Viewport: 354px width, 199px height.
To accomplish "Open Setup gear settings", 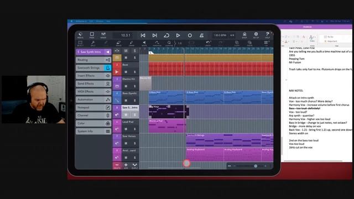I will pos(256,35).
